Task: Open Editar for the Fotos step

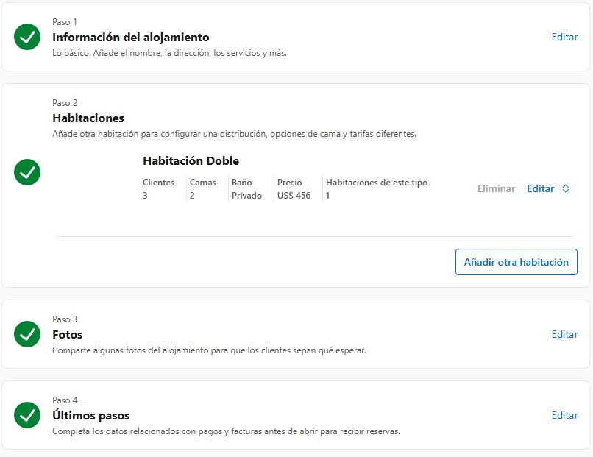Action: pyautogui.click(x=564, y=334)
